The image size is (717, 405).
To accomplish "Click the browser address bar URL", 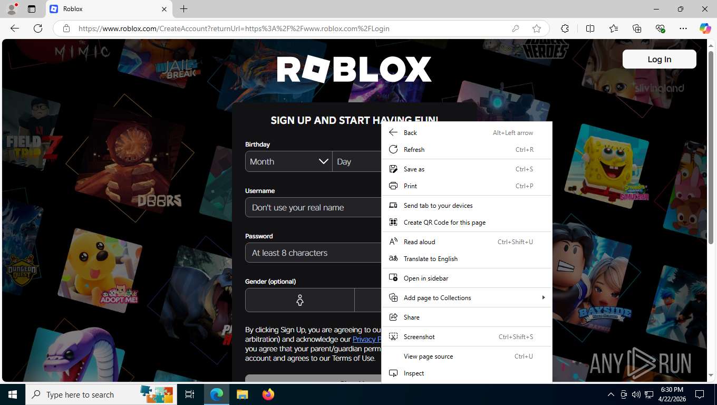I will tap(234, 28).
